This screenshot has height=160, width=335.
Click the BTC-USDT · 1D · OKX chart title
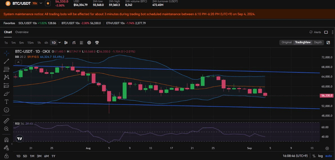pyautogui.click(x=32, y=51)
